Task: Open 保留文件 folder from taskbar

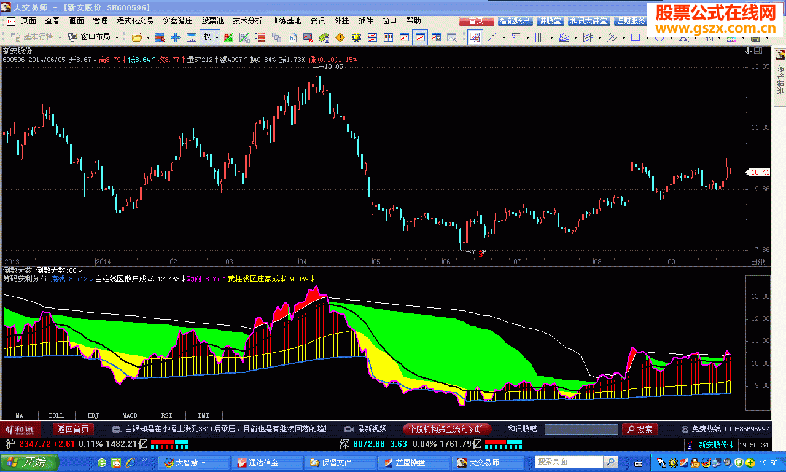Action: pyautogui.click(x=342, y=462)
